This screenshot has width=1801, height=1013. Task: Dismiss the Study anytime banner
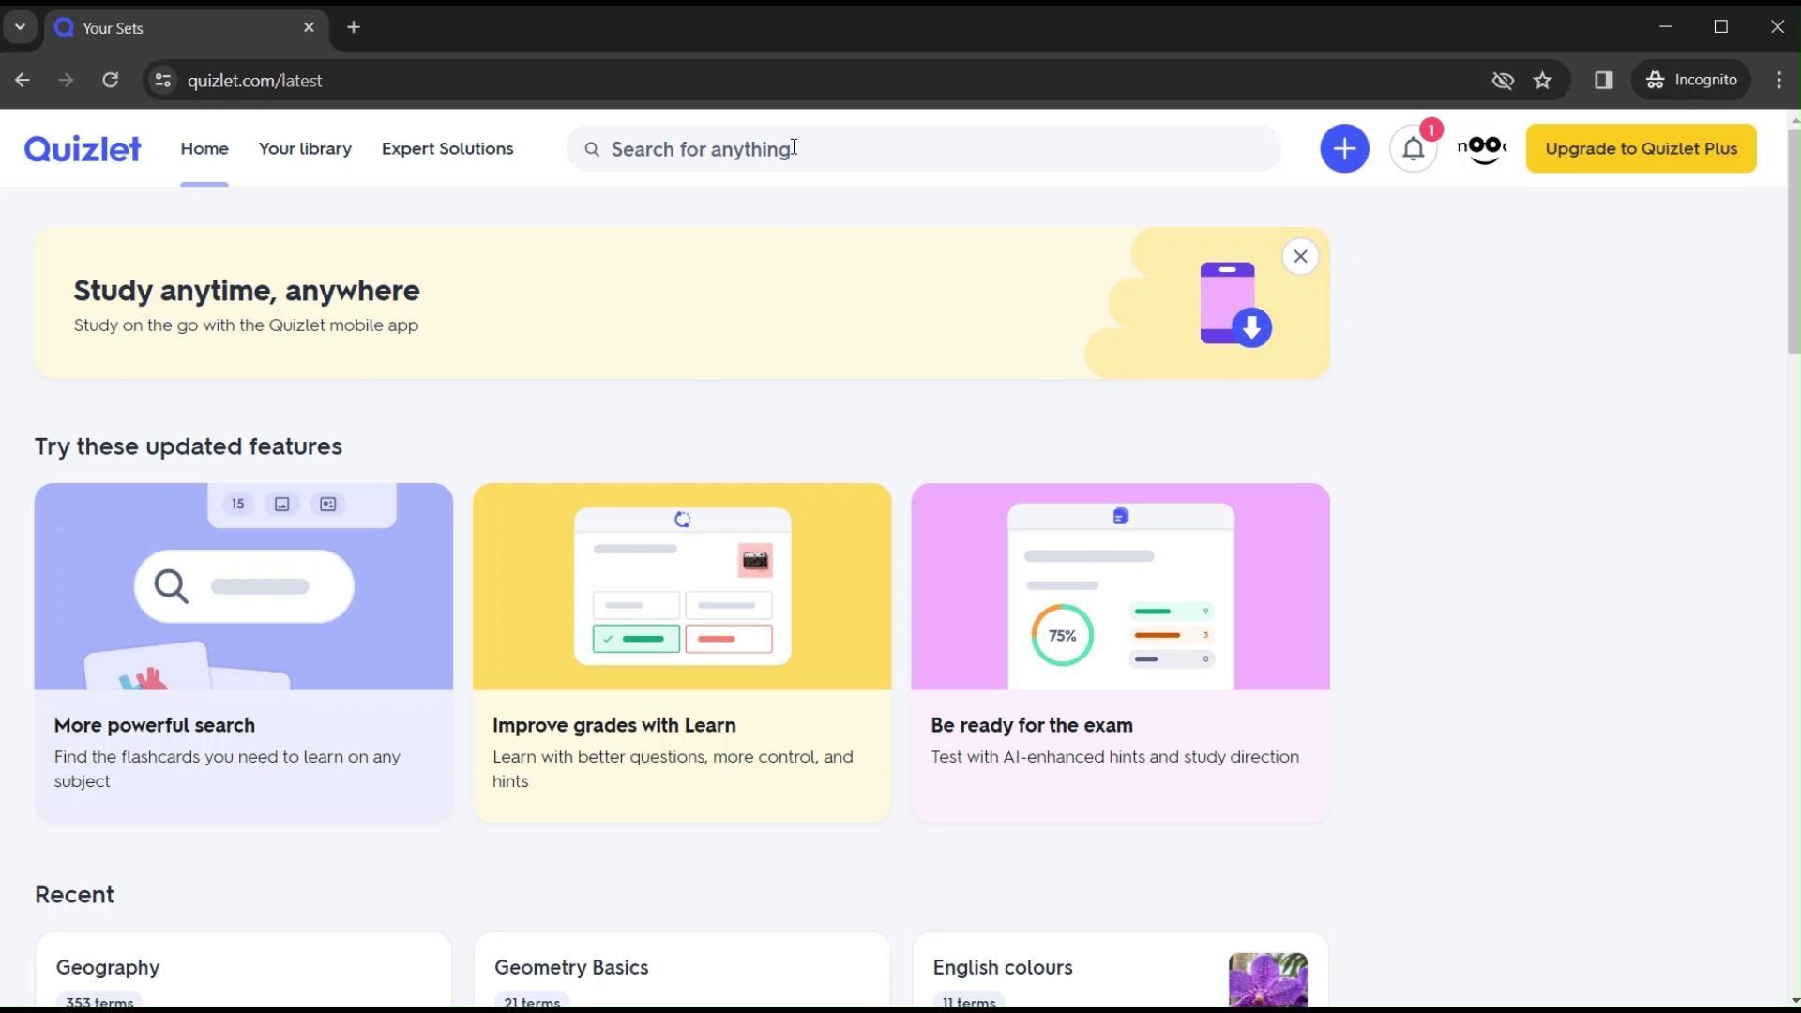1300,256
